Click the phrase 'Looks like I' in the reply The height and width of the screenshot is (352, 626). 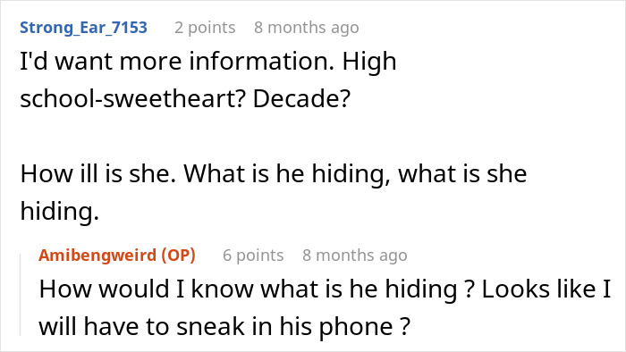click(546, 289)
